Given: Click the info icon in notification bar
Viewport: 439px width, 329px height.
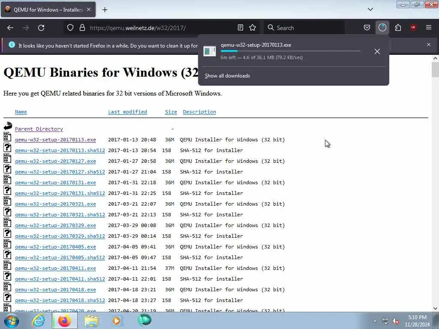Looking at the screenshot, I should click(x=12, y=45).
